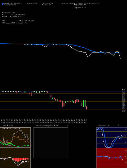Click the 'MACD: 64.28, 72.77, -8.49 D' line
127x168 pixels.
[x=12, y=17]
